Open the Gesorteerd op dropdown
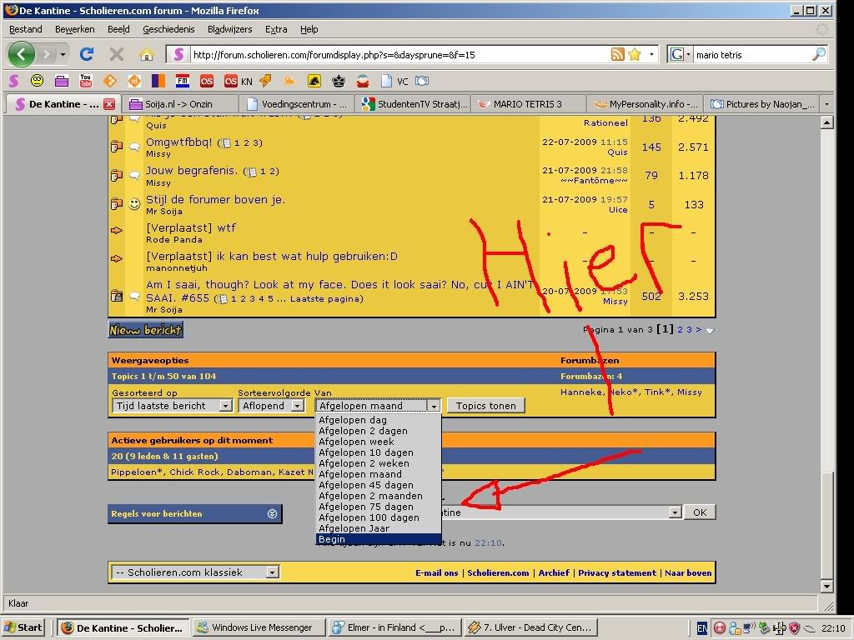 coord(172,406)
